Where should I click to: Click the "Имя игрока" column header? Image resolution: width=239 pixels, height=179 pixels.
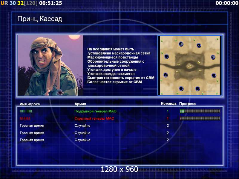tap(30, 104)
